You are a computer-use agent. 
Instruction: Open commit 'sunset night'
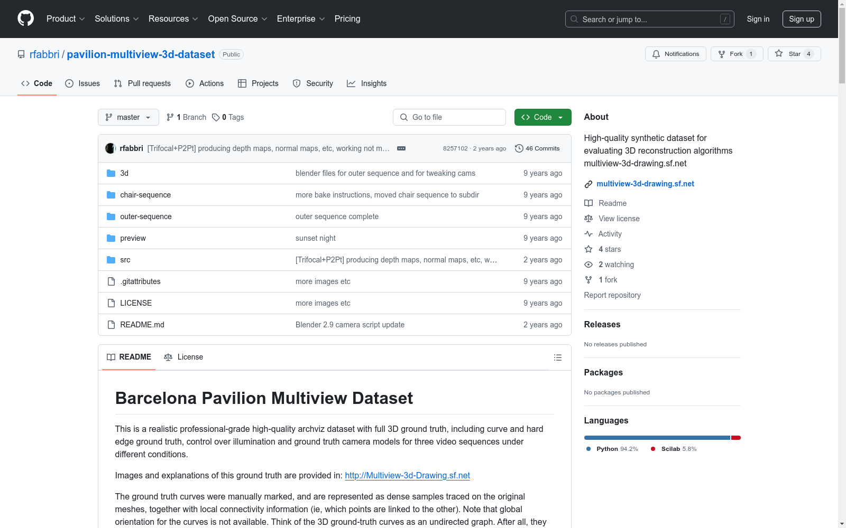[x=316, y=238]
